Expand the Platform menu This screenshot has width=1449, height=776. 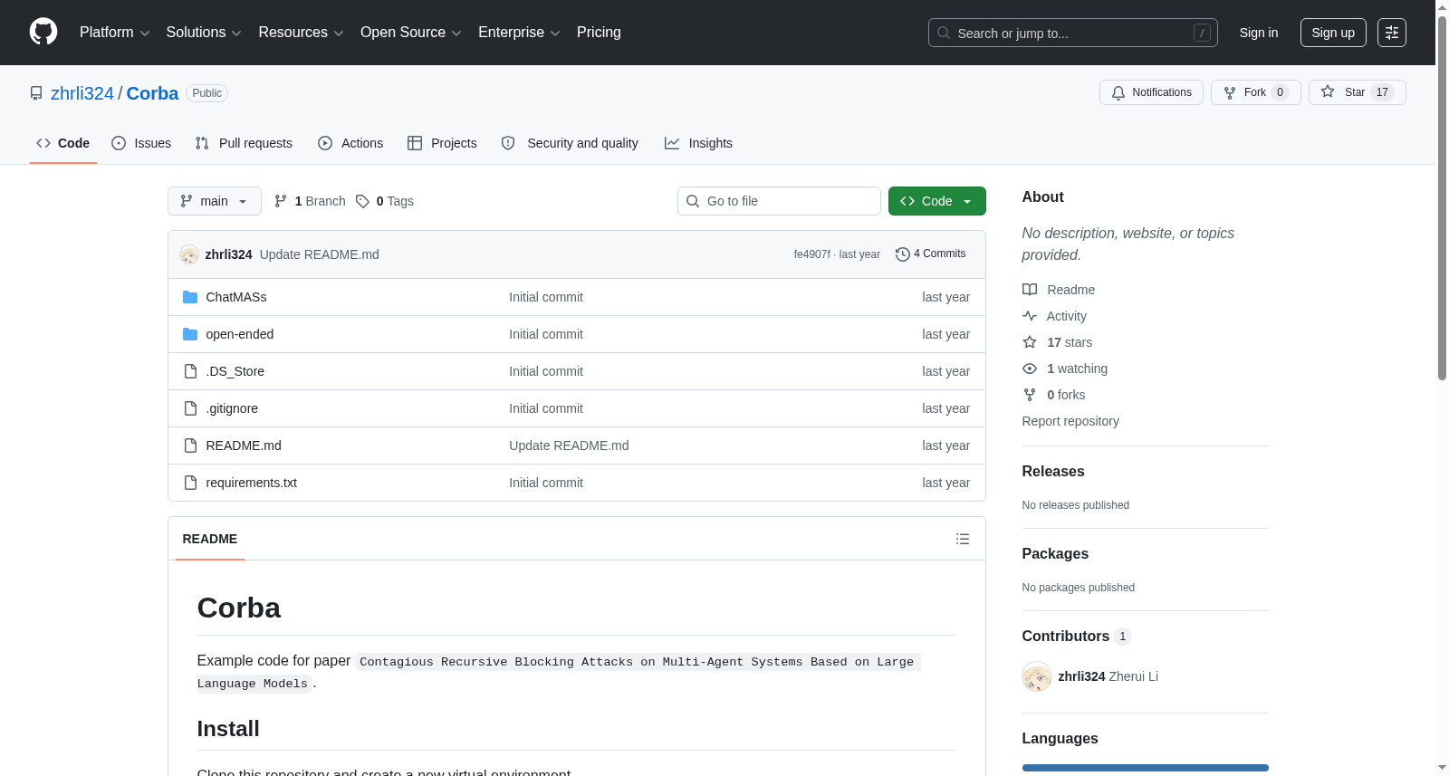tap(114, 33)
